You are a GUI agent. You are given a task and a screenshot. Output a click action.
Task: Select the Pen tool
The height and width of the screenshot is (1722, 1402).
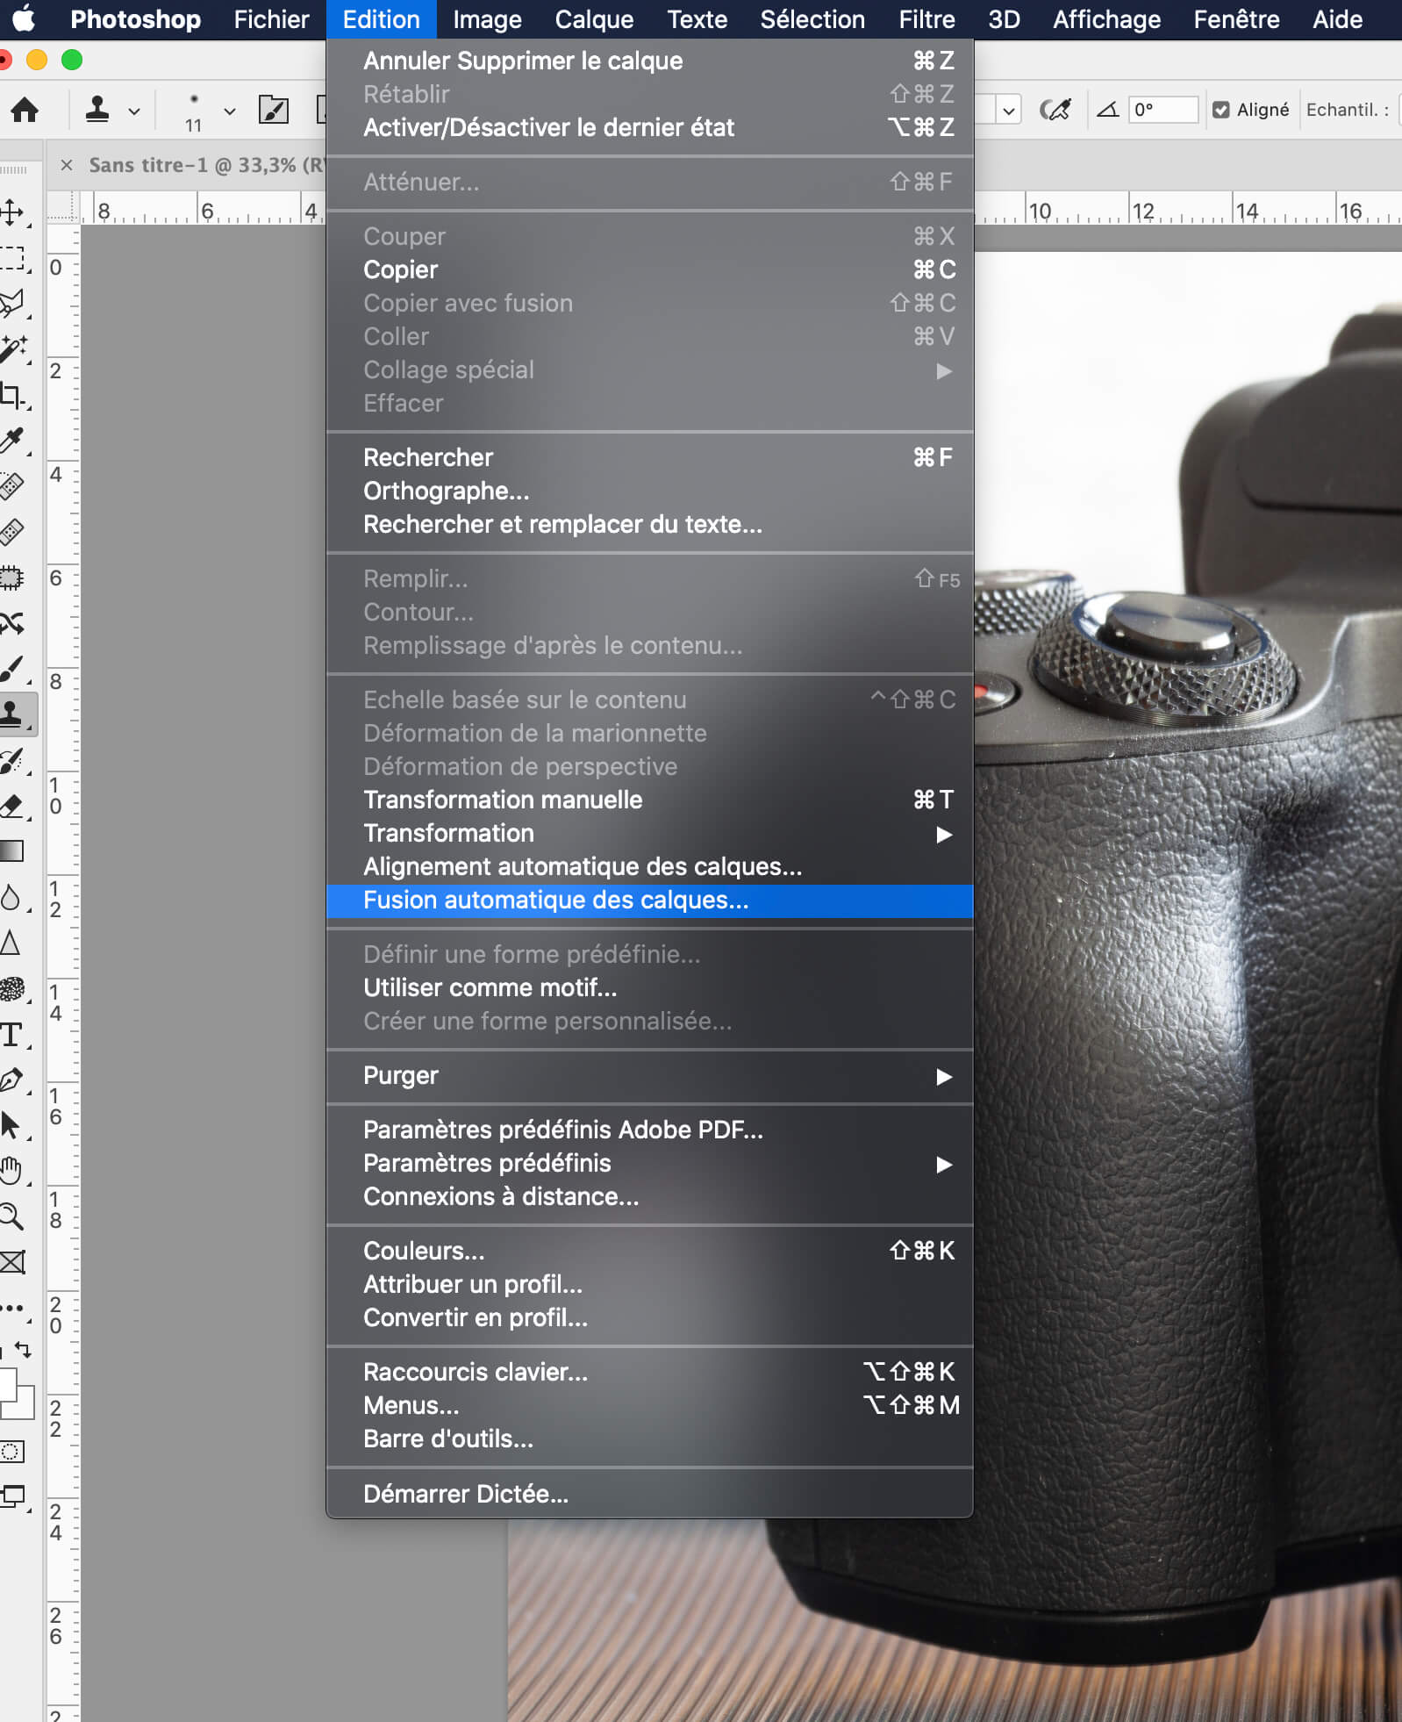coord(12,1080)
